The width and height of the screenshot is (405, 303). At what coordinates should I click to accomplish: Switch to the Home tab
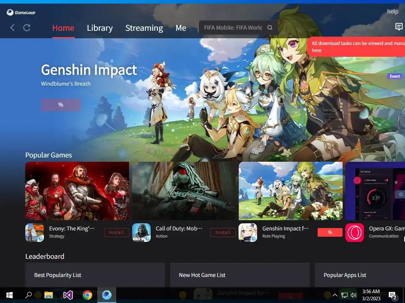tap(63, 28)
